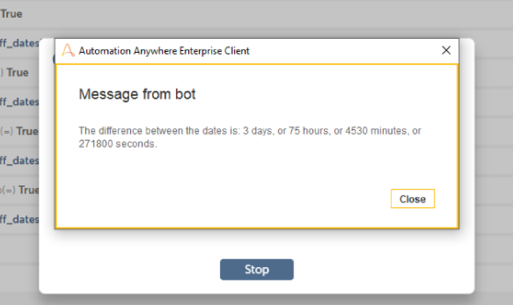513x305 pixels.
Task: Dismiss dialog using the title bar X
Action: (x=446, y=50)
